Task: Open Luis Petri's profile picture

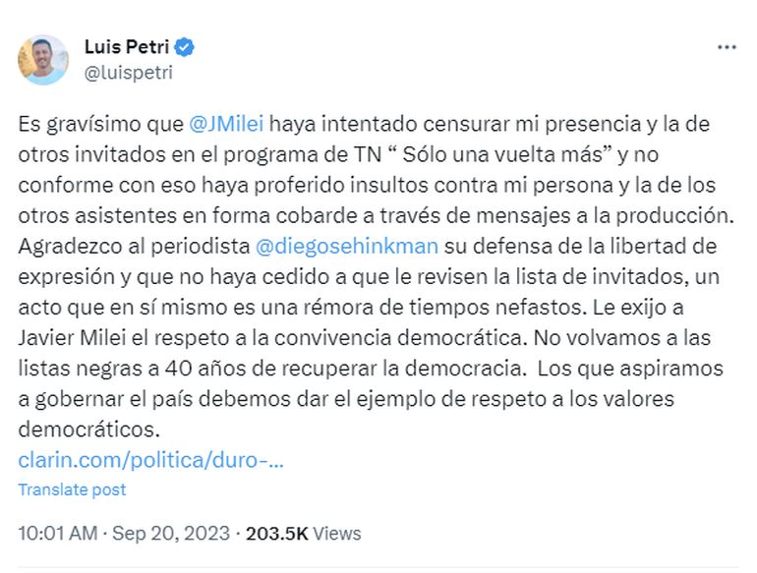Action: click(x=43, y=59)
